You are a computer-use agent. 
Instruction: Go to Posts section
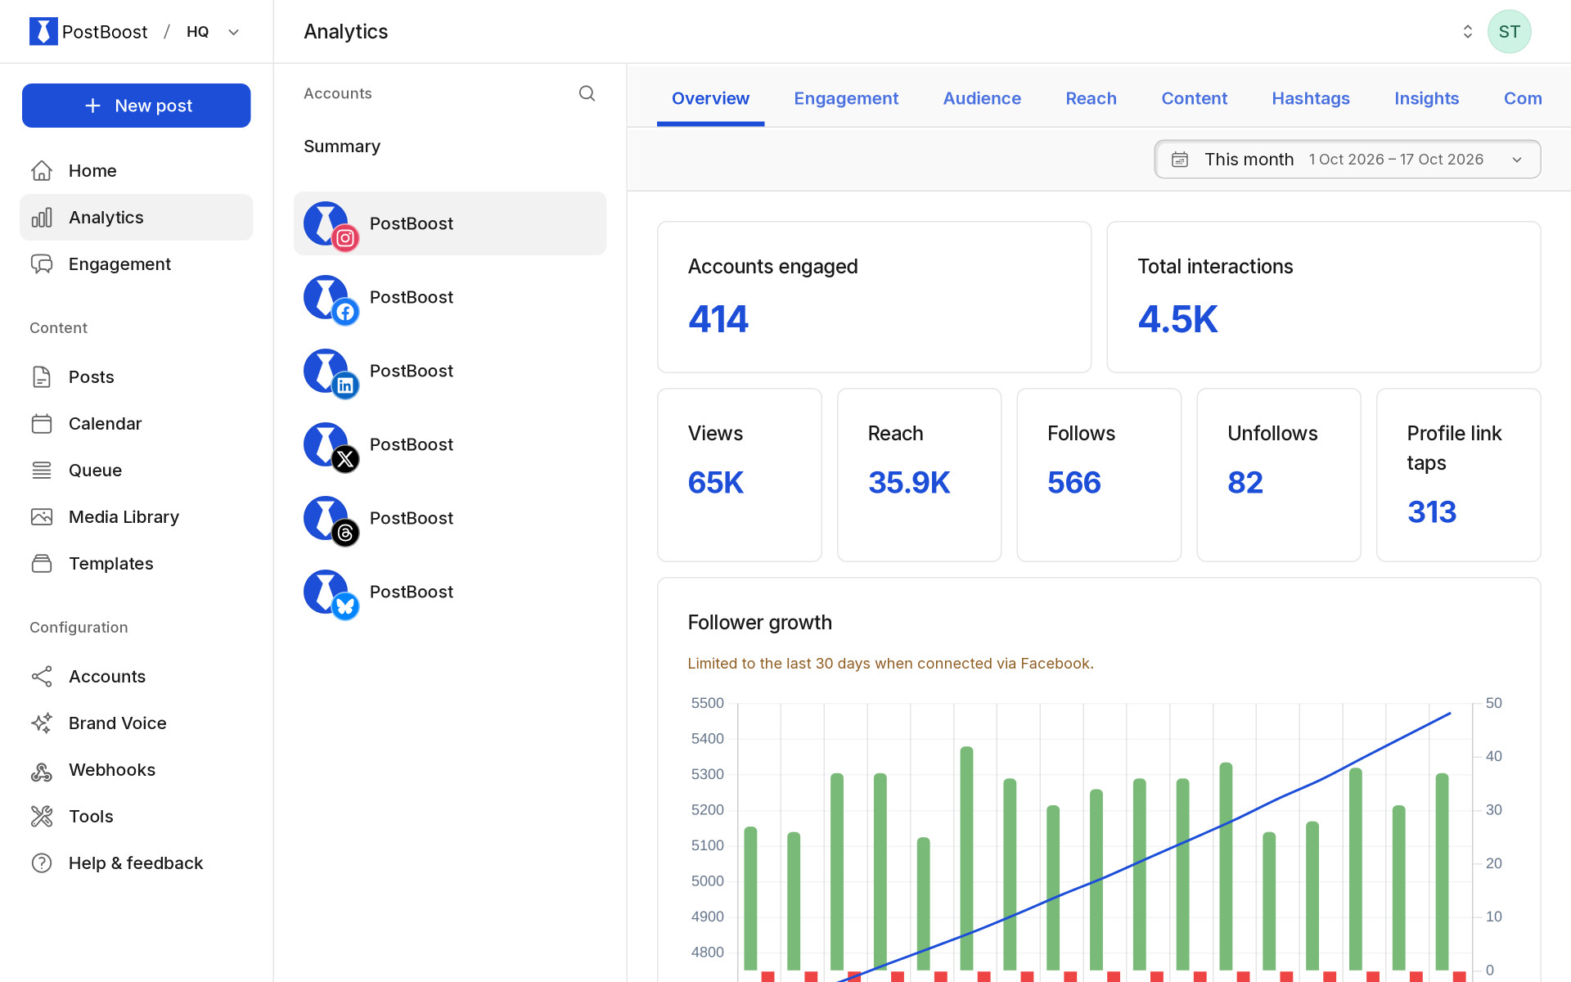point(137,376)
